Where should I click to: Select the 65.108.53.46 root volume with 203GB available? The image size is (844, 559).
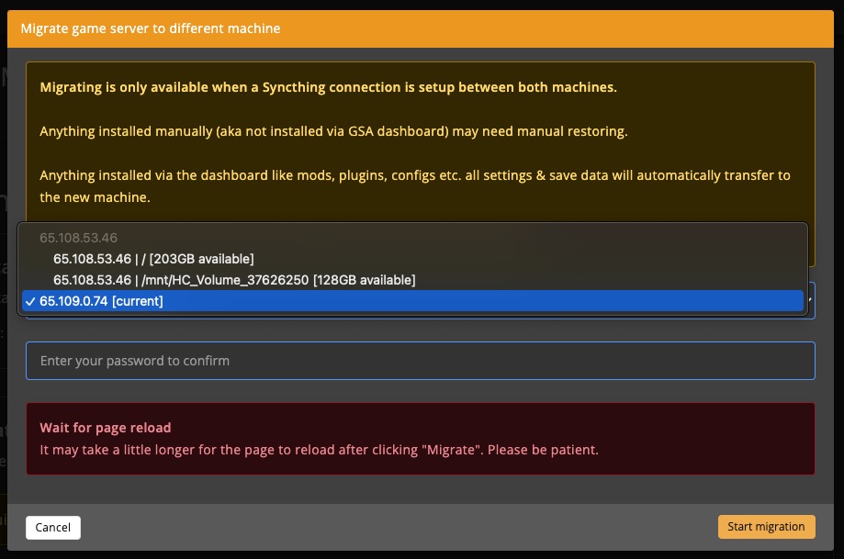(x=154, y=259)
